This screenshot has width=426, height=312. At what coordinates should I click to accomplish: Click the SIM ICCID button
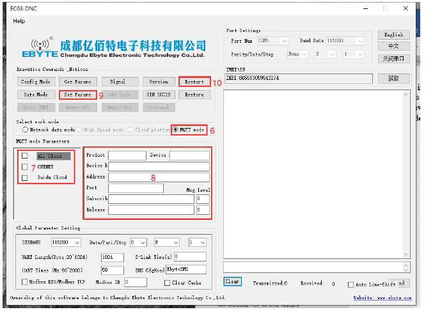pos(159,95)
